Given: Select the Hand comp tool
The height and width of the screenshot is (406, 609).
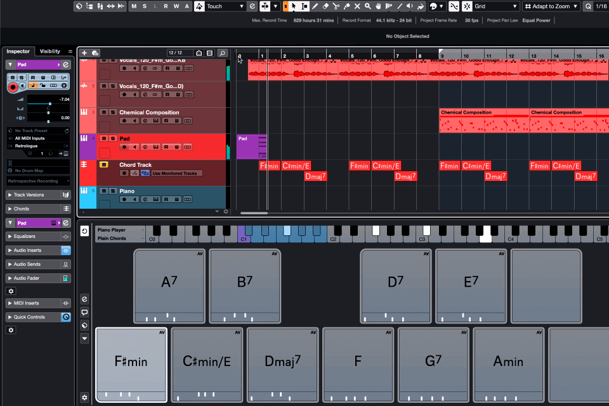Looking at the screenshot, I should (378, 6).
